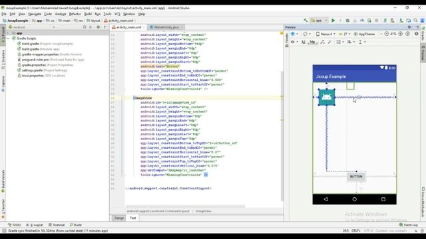Show warnings and errors icon in Preview

point(416,34)
